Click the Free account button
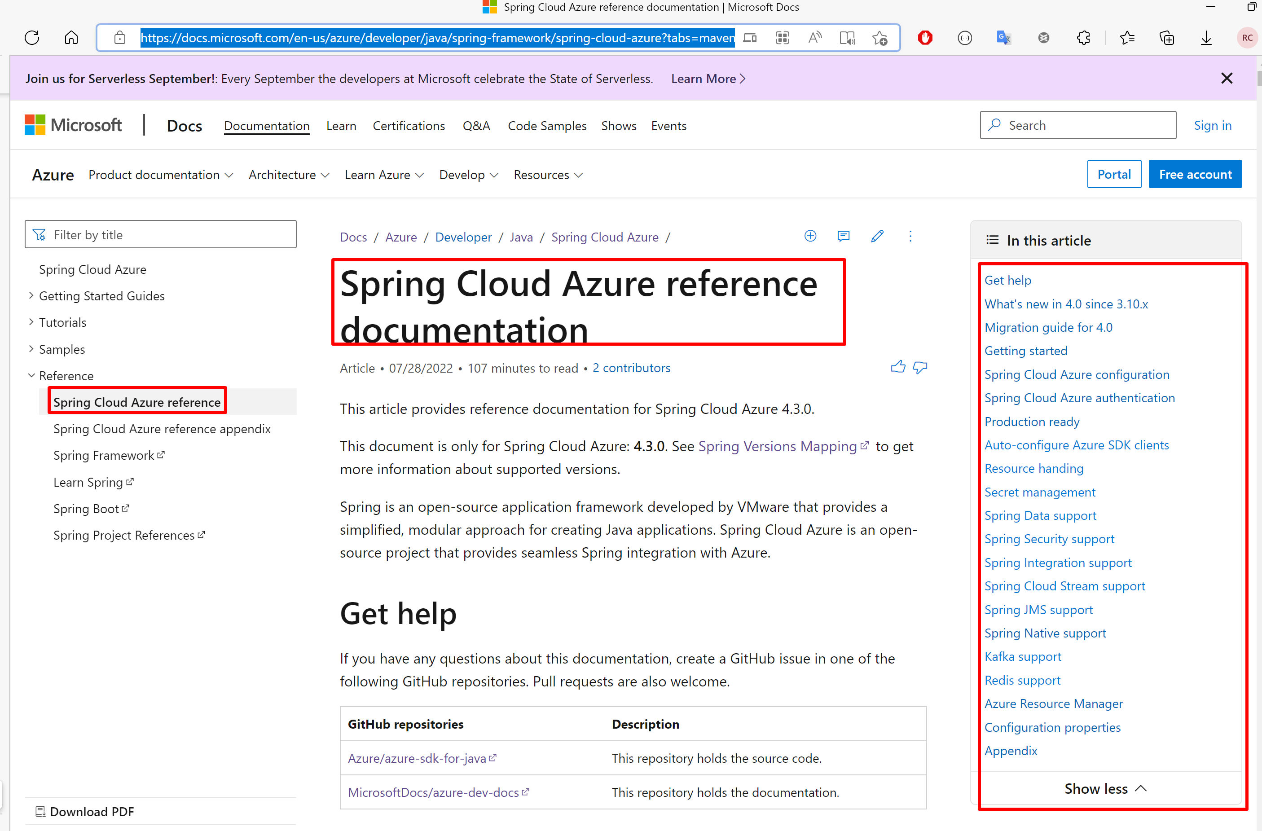This screenshot has height=831, width=1262. tap(1195, 174)
